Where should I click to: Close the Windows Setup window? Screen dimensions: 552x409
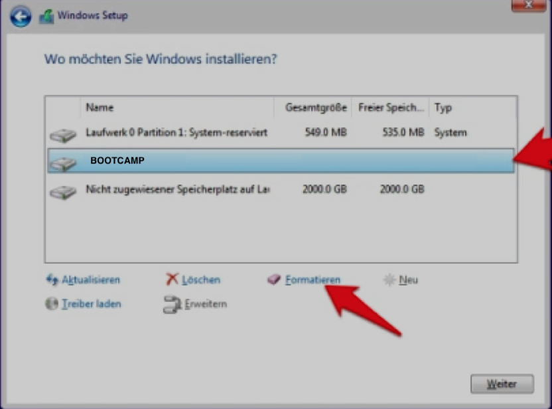point(528,5)
